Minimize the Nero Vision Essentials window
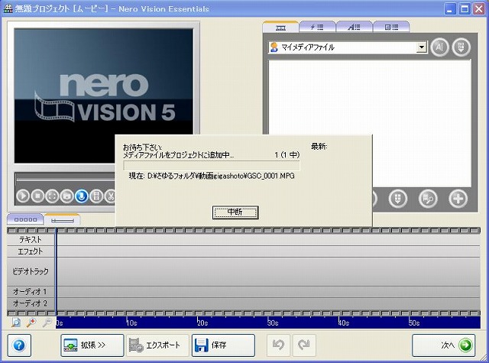Viewport: 489px width, 363px height. pyautogui.click(x=450, y=8)
